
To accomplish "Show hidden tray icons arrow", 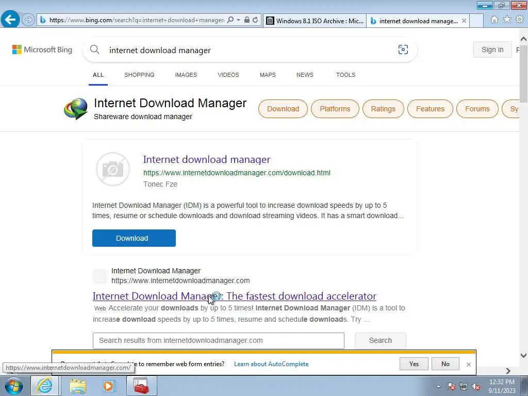I will click(438, 386).
